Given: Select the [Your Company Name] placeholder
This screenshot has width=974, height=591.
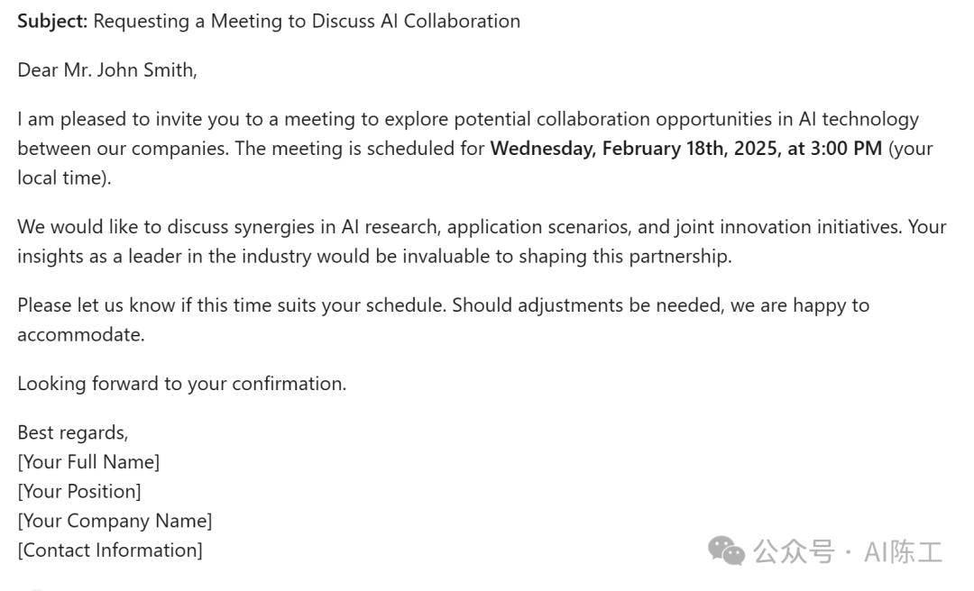Looking at the screenshot, I should pyautogui.click(x=115, y=521).
